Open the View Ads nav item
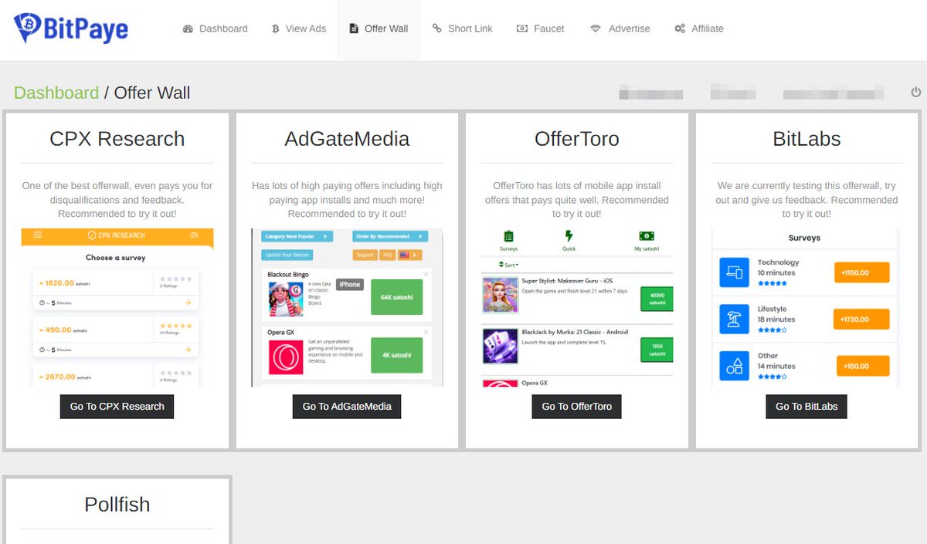 click(298, 29)
